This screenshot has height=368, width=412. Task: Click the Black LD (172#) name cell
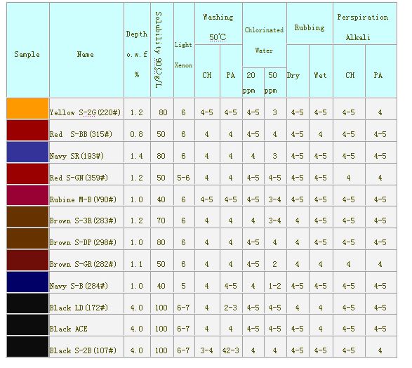86,303
